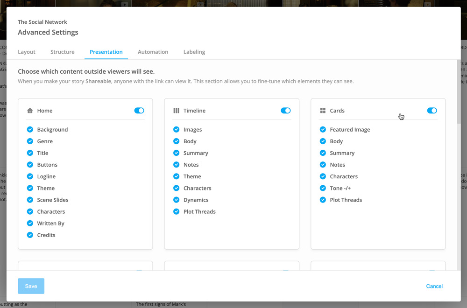Uncheck Summary under Timeline
Screen dimensions: 467x308
pyautogui.click(x=177, y=153)
